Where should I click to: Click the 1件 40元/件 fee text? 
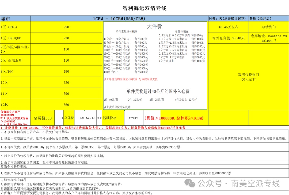(x=111, y=100)
